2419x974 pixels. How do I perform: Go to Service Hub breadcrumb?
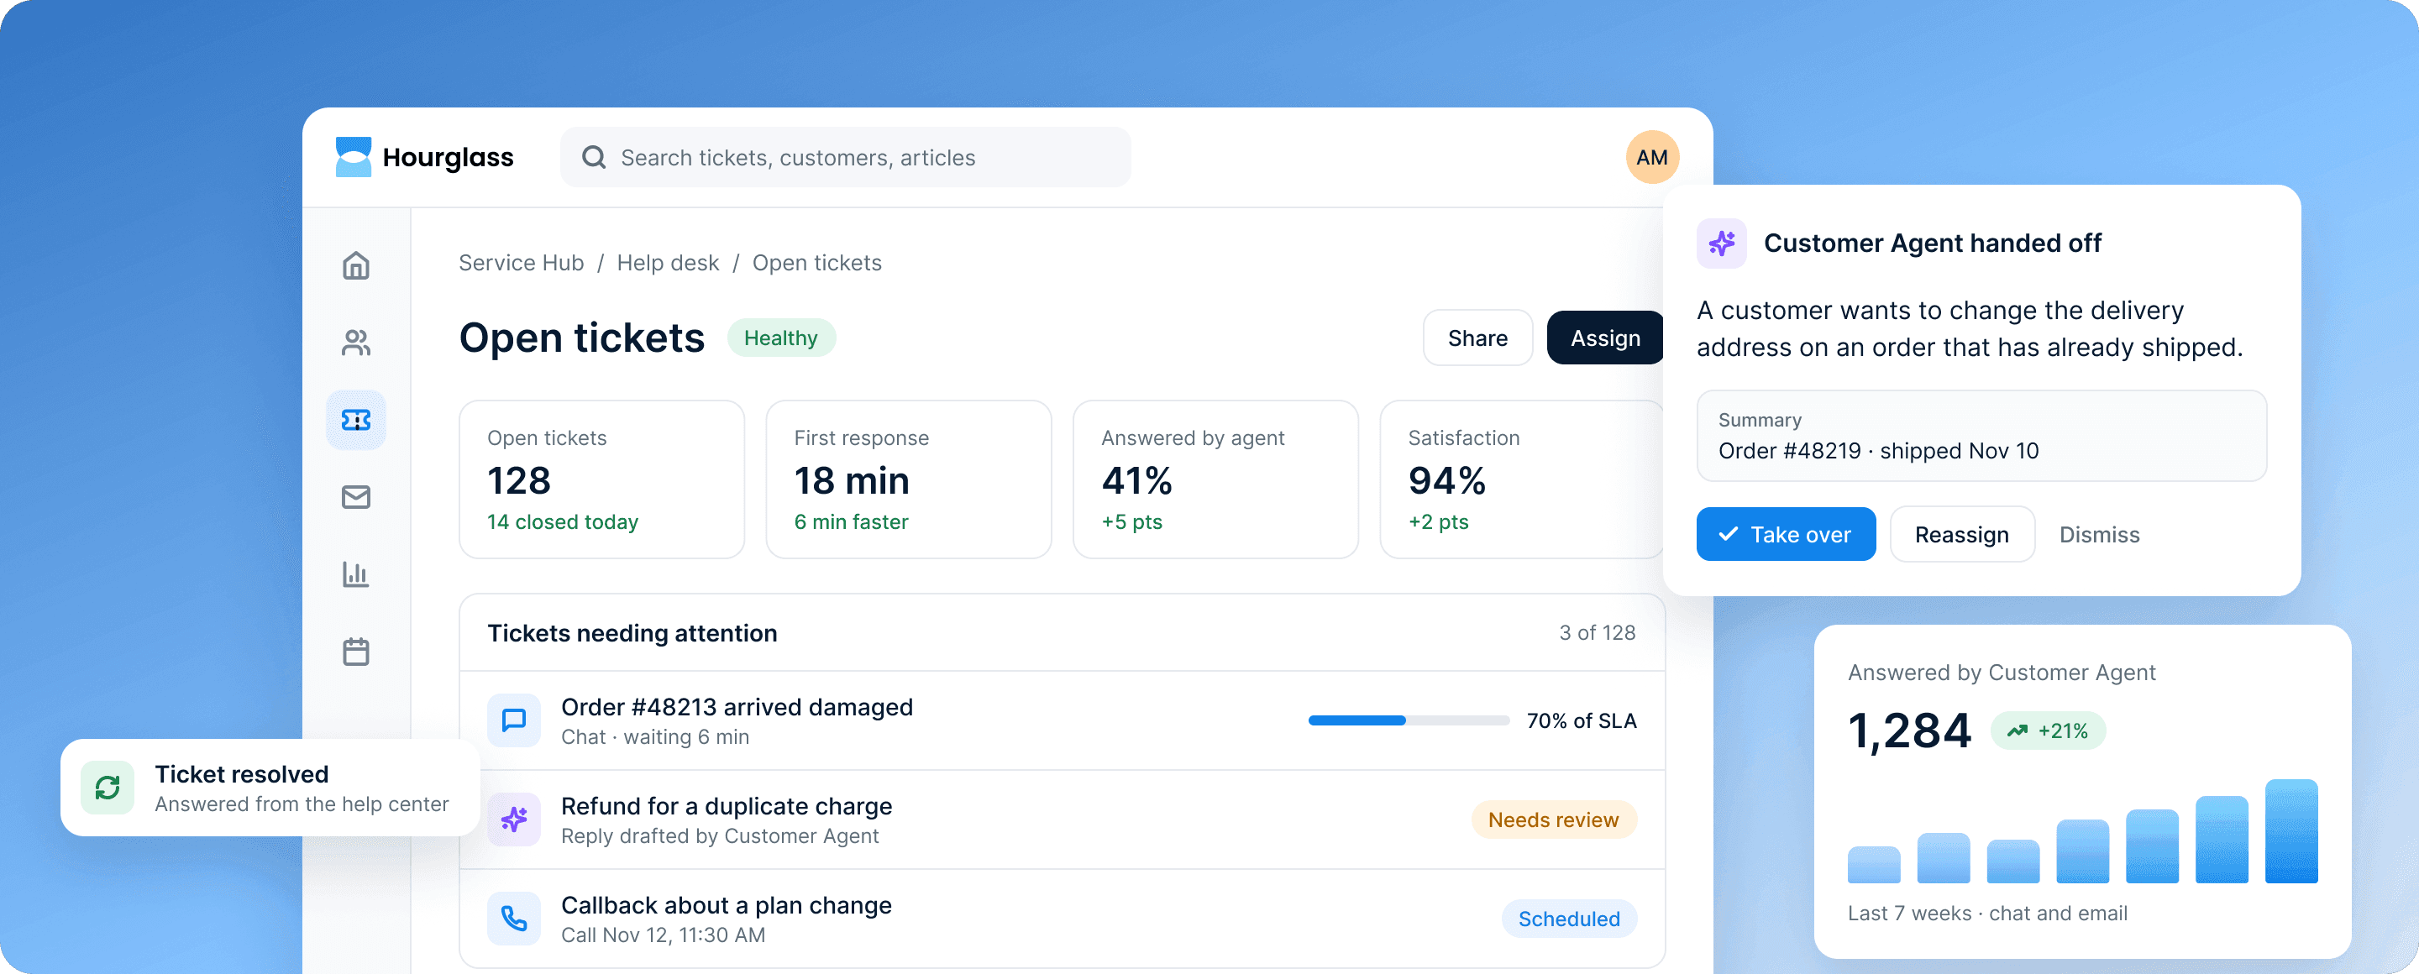point(521,263)
